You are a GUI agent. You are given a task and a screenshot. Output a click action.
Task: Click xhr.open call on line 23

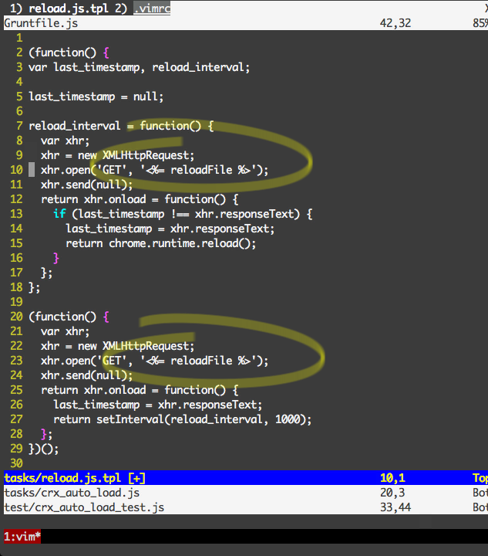point(154,361)
